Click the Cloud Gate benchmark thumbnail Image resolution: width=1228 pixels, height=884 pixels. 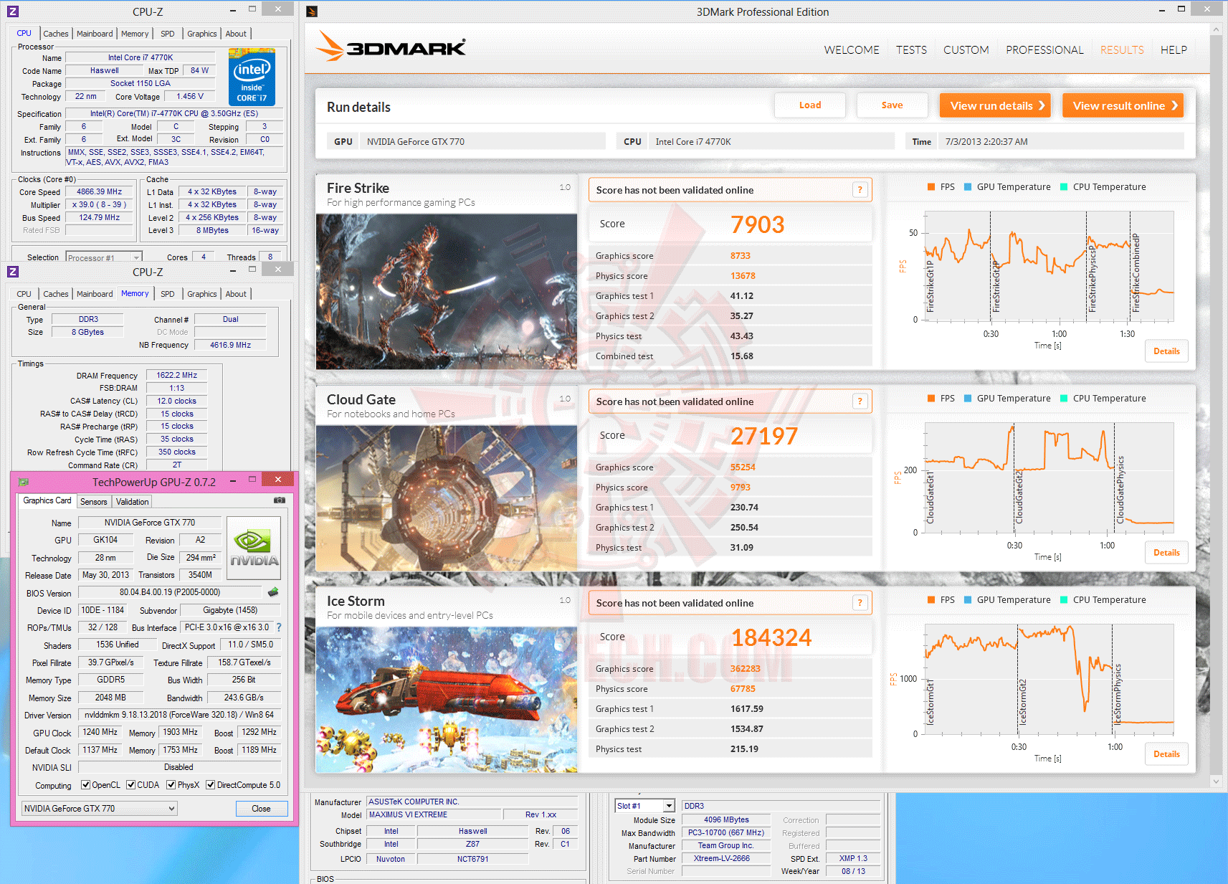pos(447,498)
